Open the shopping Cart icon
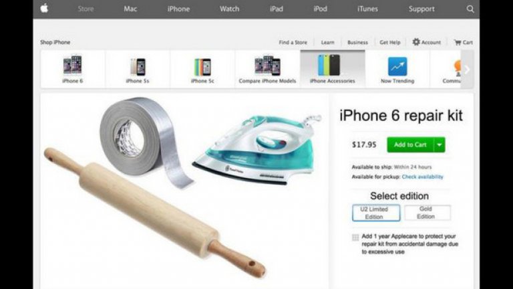 point(458,42)
